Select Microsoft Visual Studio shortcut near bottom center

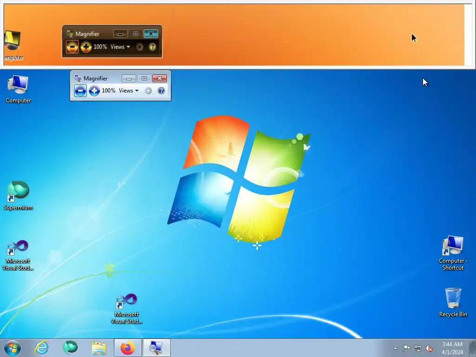[x=126, y=309]
